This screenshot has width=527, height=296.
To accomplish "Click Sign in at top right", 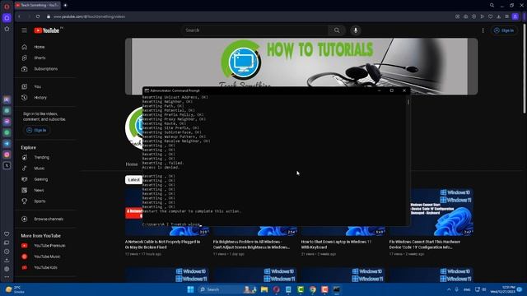I will 504,30.
